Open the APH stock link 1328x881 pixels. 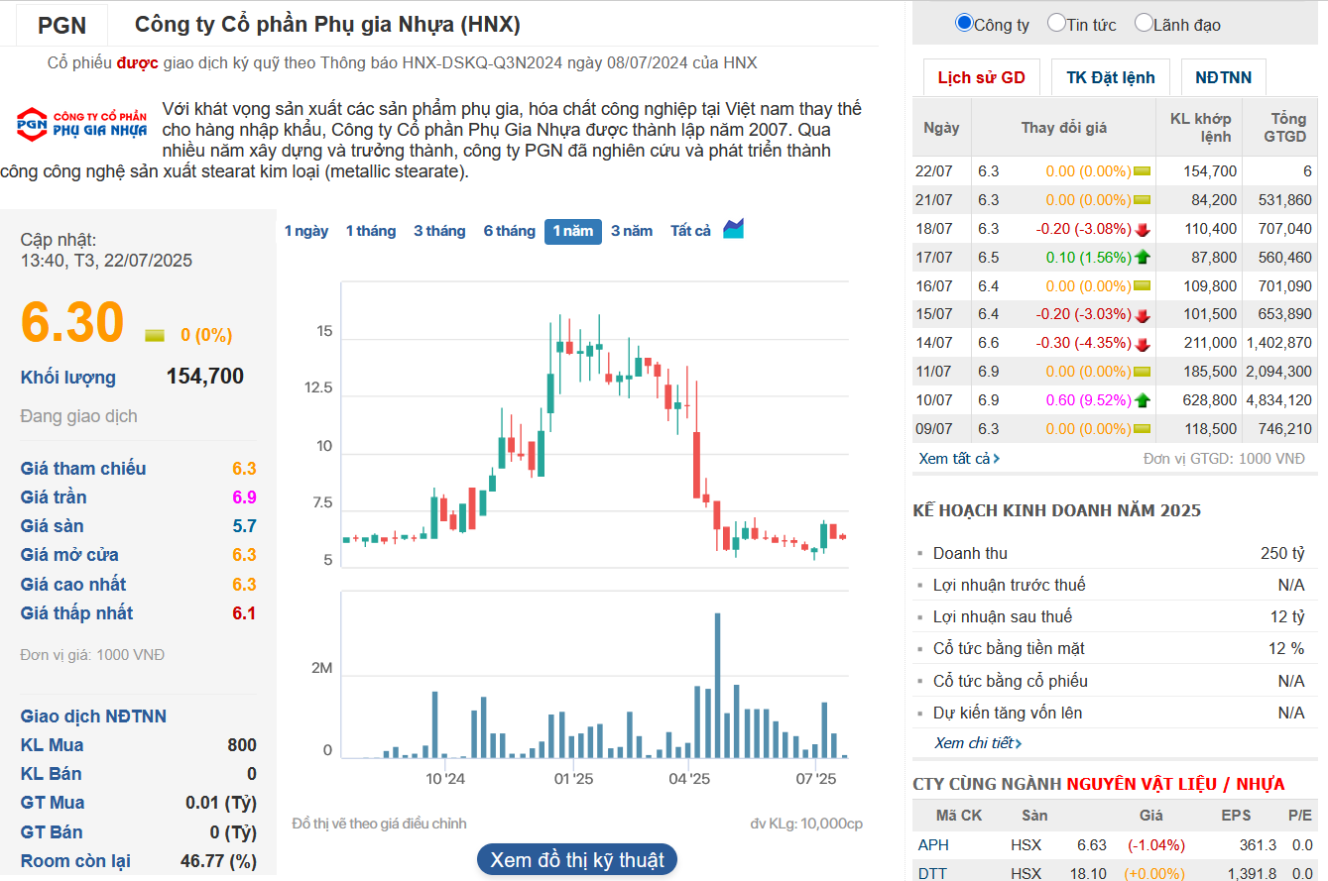coord(933,845)
